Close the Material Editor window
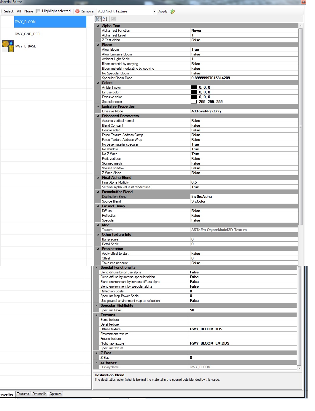This screenshot has height=411, width=315. [x=303, y=2]
